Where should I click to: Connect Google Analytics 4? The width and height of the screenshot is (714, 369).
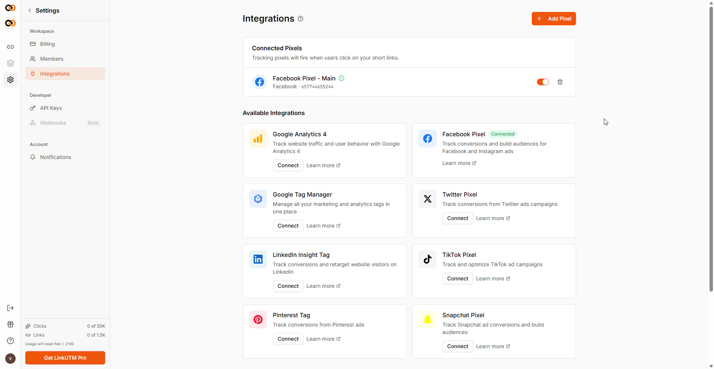click(288, 165)
